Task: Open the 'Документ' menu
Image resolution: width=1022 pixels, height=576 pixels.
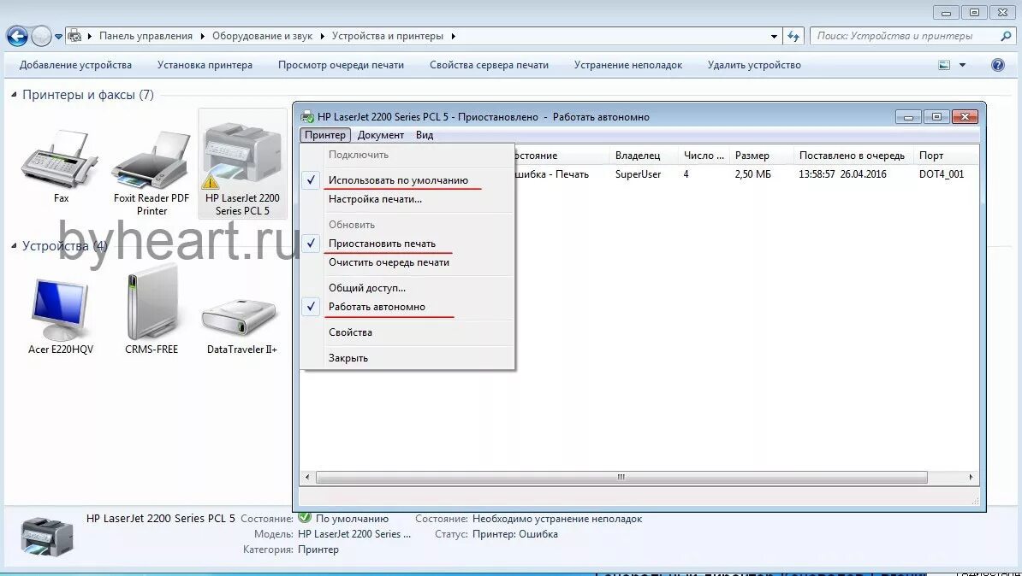Action: point(381,135)
